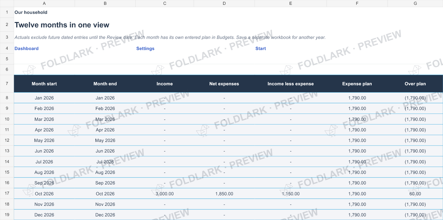The width and height of the screenshot is (443, 220).
Task: Select the 3,000.00 income cell
Action: click(165, 194)
